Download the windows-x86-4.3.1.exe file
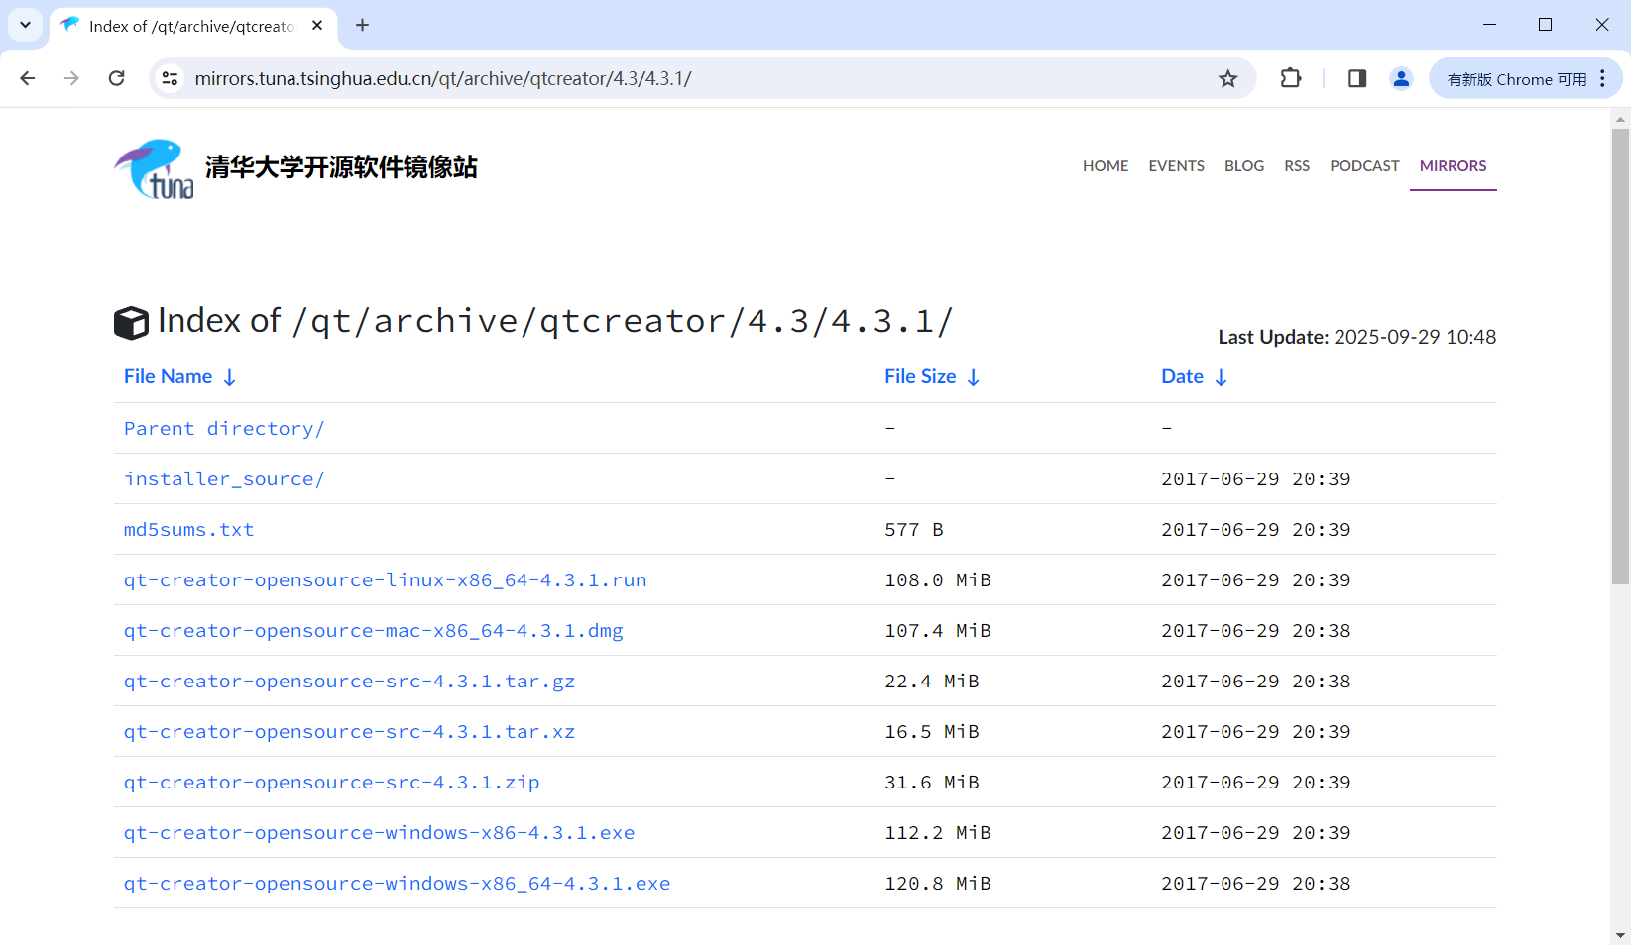1631x945 pixels. point(379,832)
